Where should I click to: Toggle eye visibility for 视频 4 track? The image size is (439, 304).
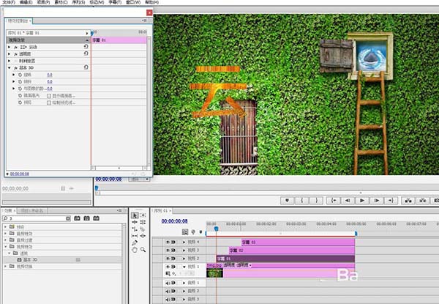(168, 242)
